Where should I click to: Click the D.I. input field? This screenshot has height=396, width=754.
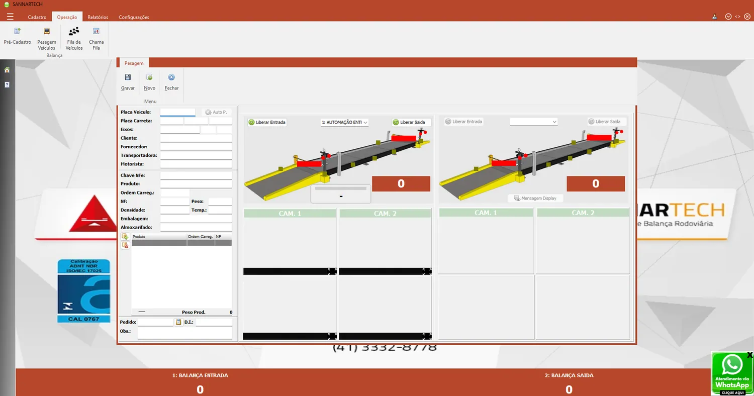pyautogui.click(x=214, y=322)
